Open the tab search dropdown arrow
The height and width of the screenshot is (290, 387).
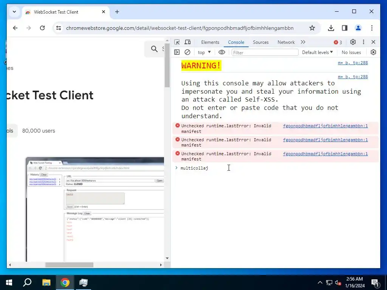[x=14, y=12]
